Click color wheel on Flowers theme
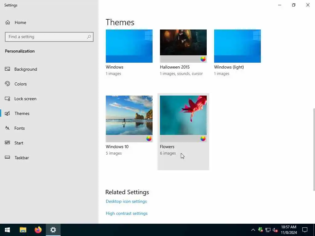This screenshot has height=236, width=315. tap(203, 139)
